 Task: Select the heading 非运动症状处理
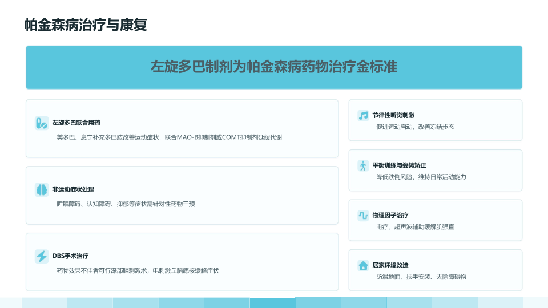(x=73, y=189)
